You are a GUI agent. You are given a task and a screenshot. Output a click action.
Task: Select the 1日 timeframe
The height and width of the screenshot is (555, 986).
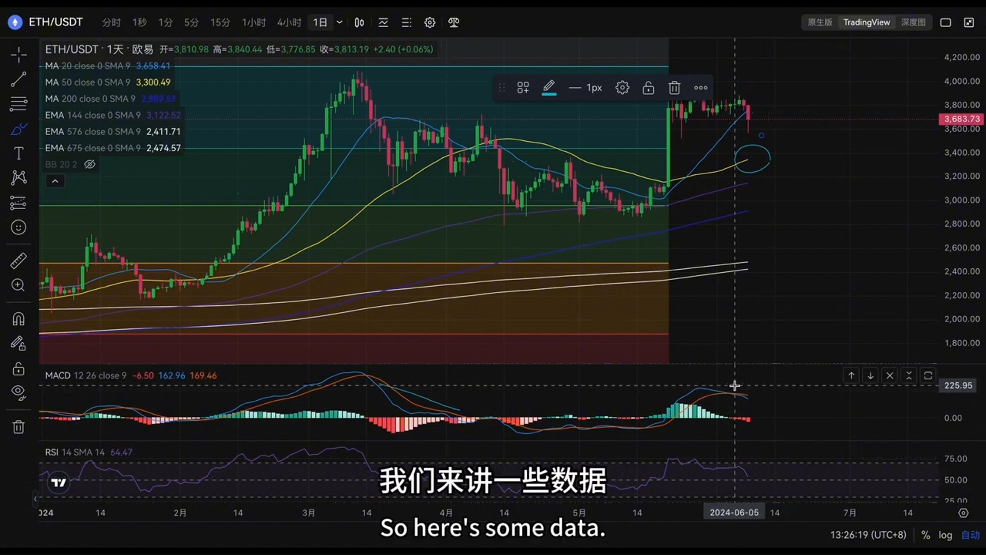tap(320, 23)
